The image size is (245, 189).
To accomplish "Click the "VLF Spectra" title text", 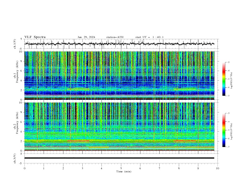I will [35, 37].
